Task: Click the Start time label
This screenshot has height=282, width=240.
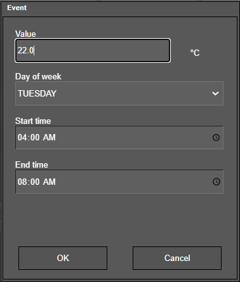Action: [x=33, y=121]
